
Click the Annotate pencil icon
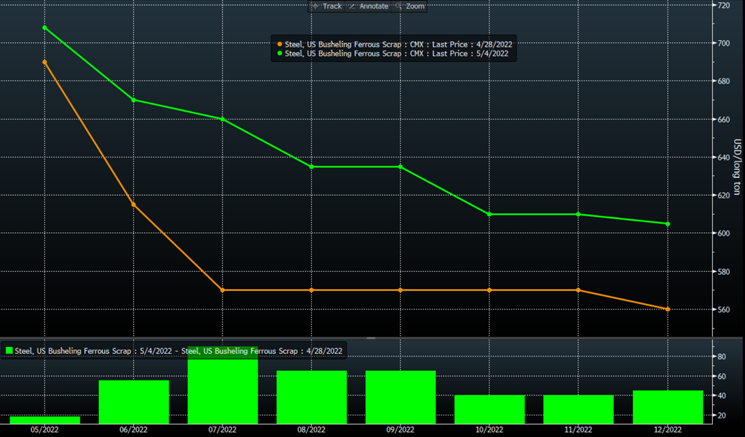pyautogui.click(x=353, y=6)
